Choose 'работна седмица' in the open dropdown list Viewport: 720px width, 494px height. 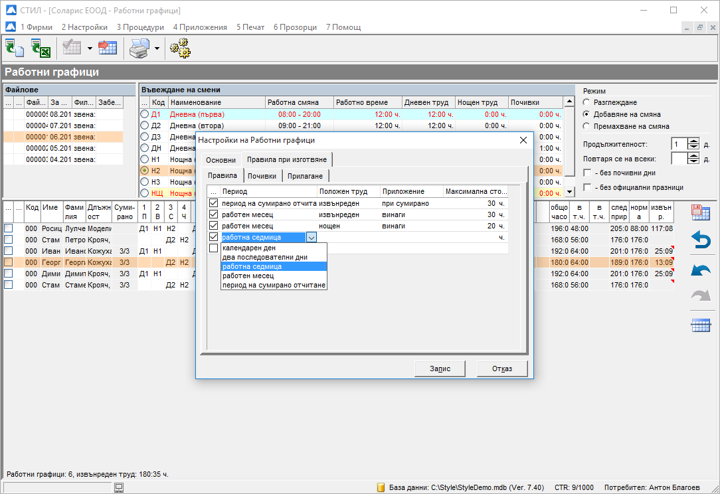click(274, 266)
